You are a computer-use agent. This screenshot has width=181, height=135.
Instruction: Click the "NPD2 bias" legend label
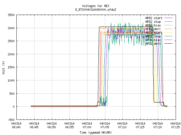(153, 25)
